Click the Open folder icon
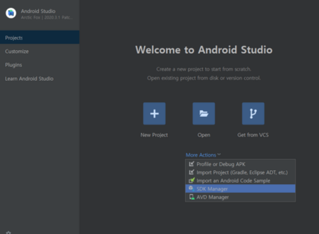 point(204,114)
